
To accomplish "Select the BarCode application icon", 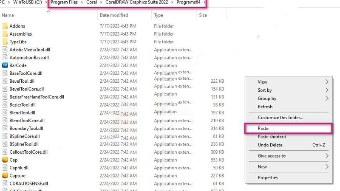I will (x=5, y=65).
